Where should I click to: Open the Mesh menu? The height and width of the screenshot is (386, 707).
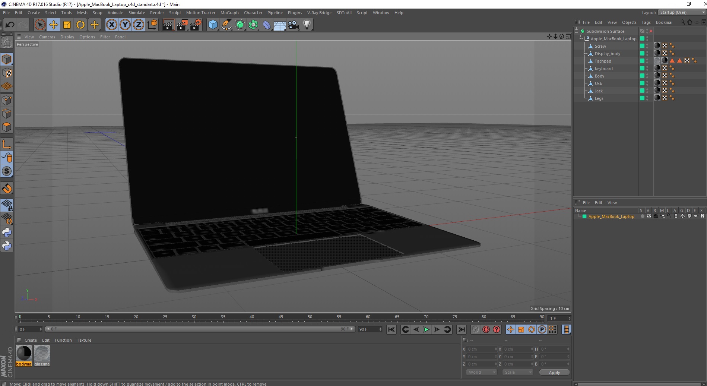[82, 13]
